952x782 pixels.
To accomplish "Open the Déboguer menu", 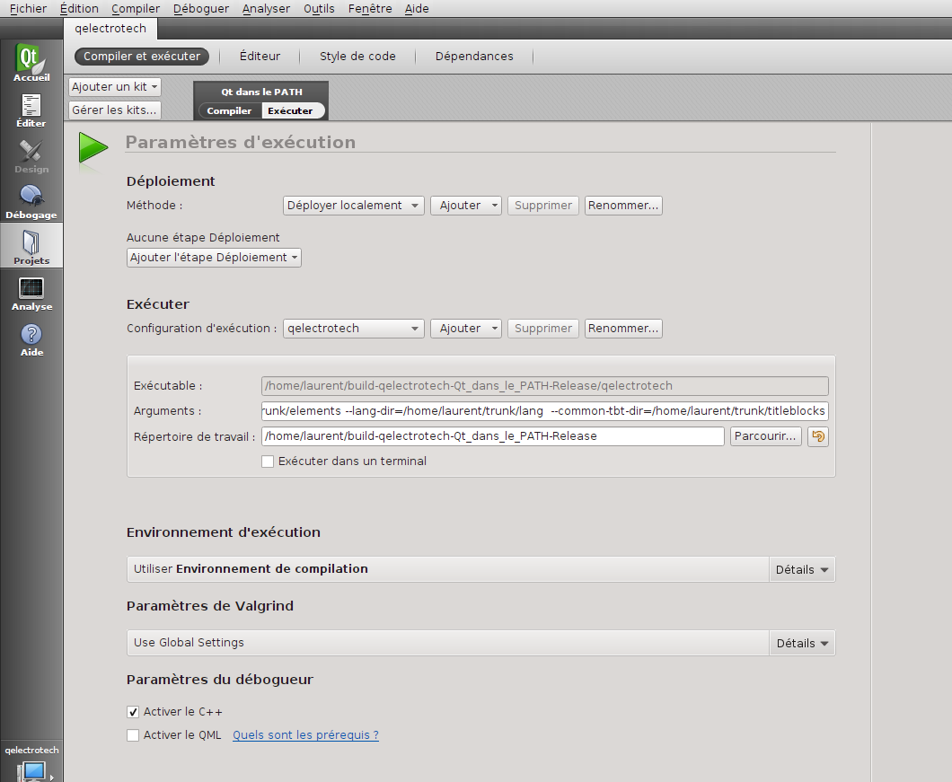I will click(x=201, y=8).
